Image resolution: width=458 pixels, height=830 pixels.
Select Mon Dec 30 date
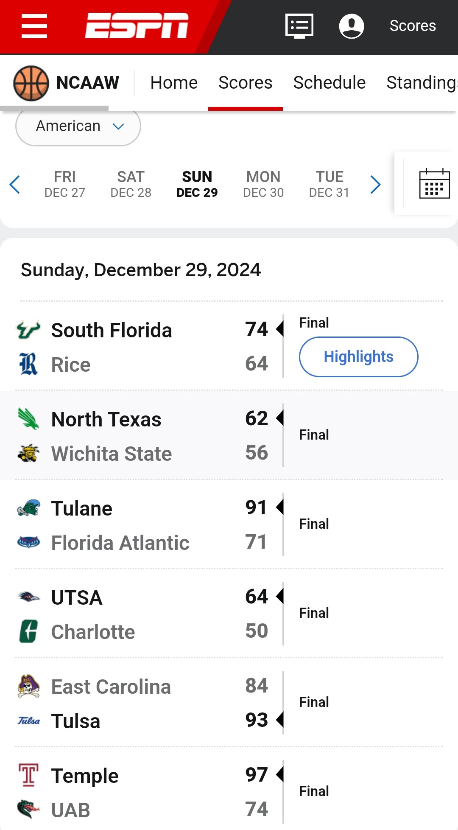tap(263, 184)
